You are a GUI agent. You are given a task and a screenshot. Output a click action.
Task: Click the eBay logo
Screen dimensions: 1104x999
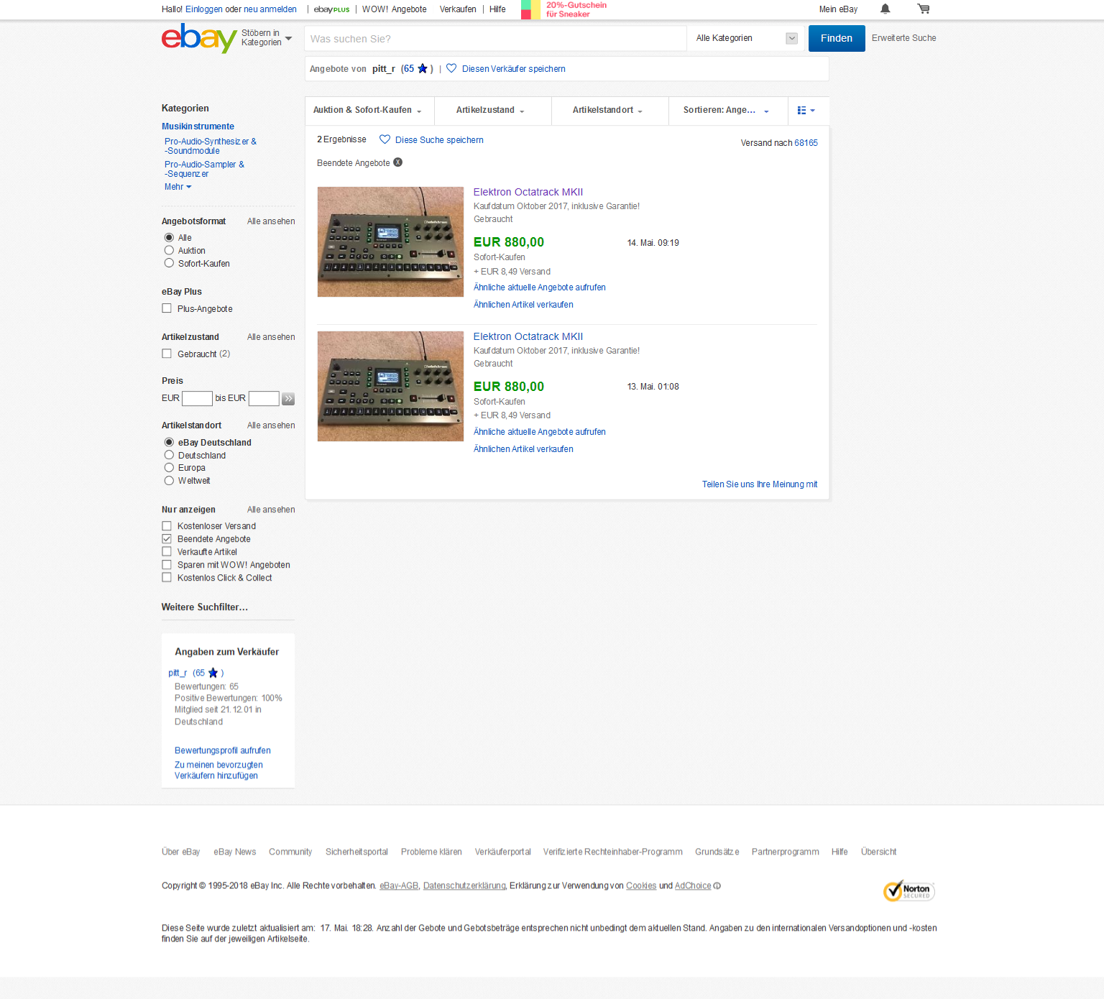pos(198,38)
